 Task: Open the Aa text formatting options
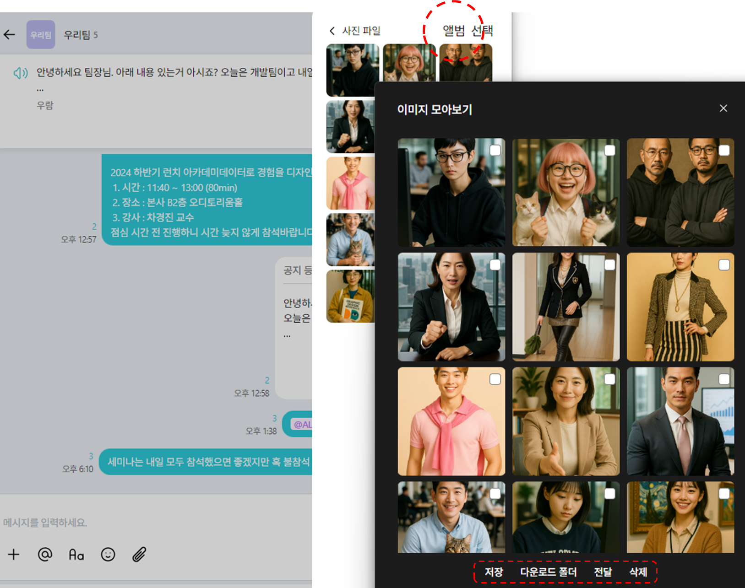[x=76, y=555]
